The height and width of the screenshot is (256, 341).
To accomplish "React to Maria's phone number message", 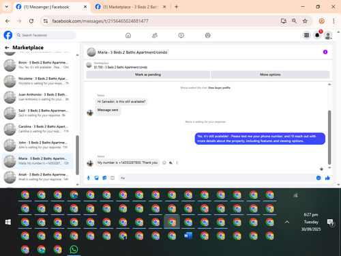I will [x=164, y=162].
